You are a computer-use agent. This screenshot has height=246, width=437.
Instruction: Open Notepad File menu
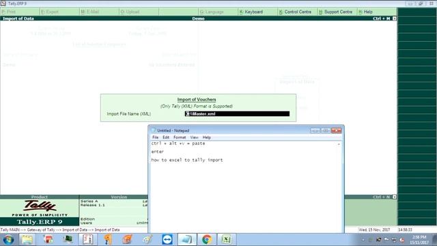click(x=155, y=137)
